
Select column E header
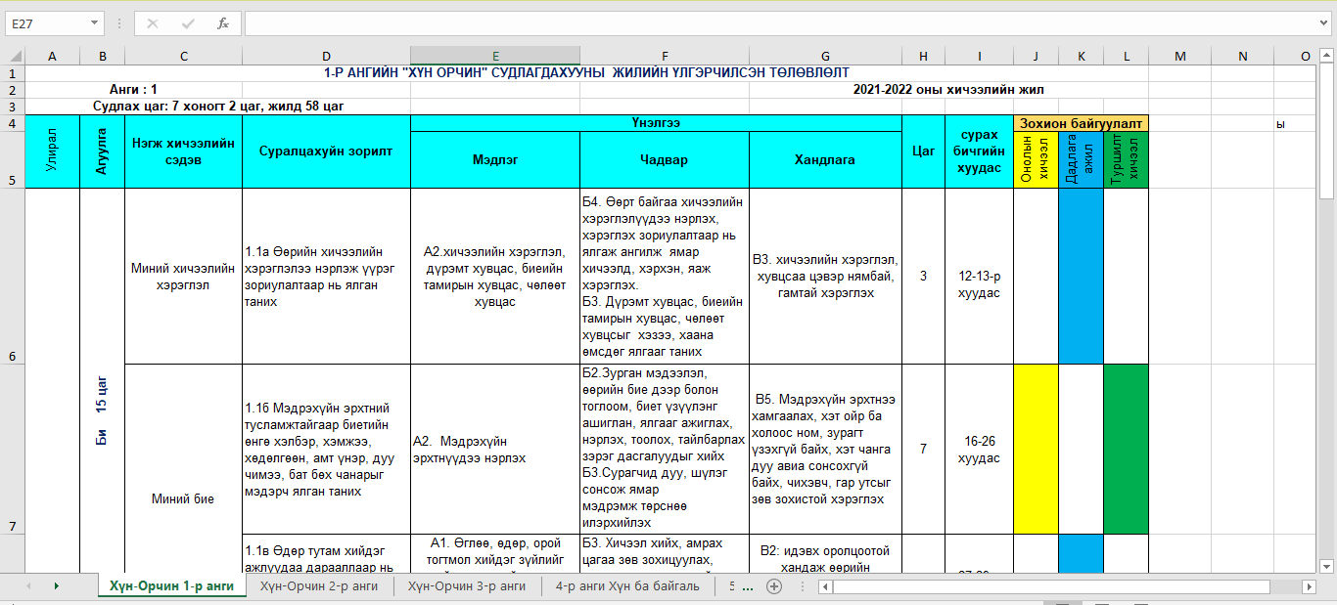point(494,55)
